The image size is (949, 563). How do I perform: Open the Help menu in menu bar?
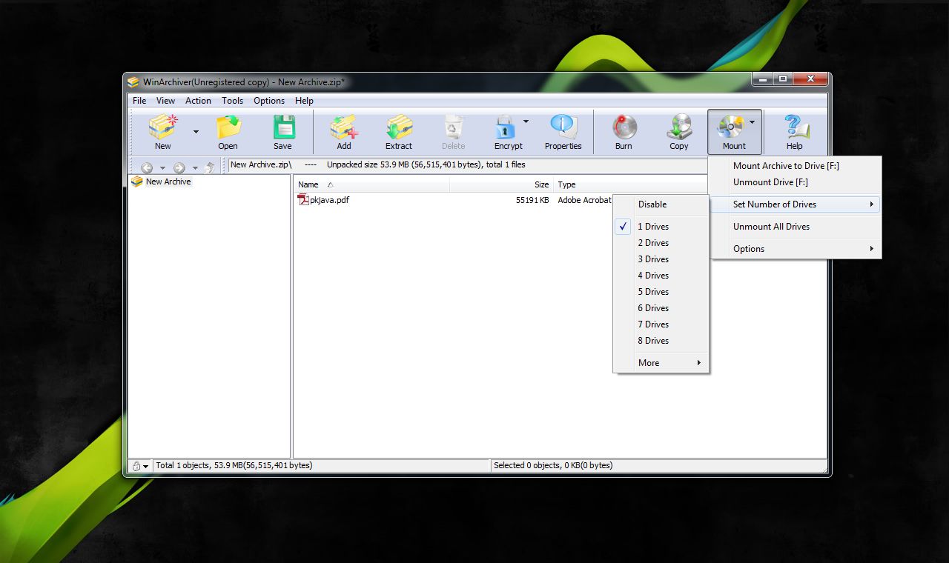[x=304, y=101]
